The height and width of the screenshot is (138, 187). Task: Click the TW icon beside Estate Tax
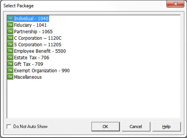coord(10,57)
